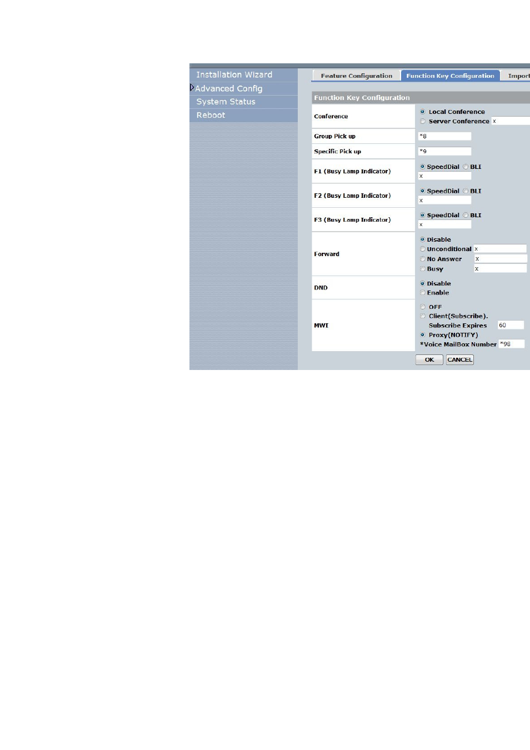Click the Server Conference address field

511,121
